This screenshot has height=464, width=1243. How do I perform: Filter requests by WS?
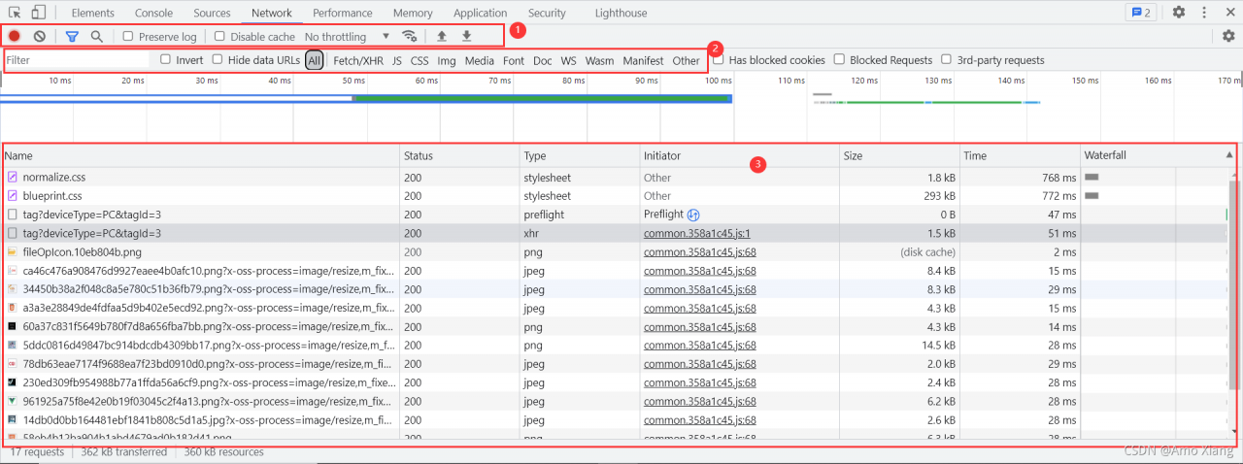569,60
